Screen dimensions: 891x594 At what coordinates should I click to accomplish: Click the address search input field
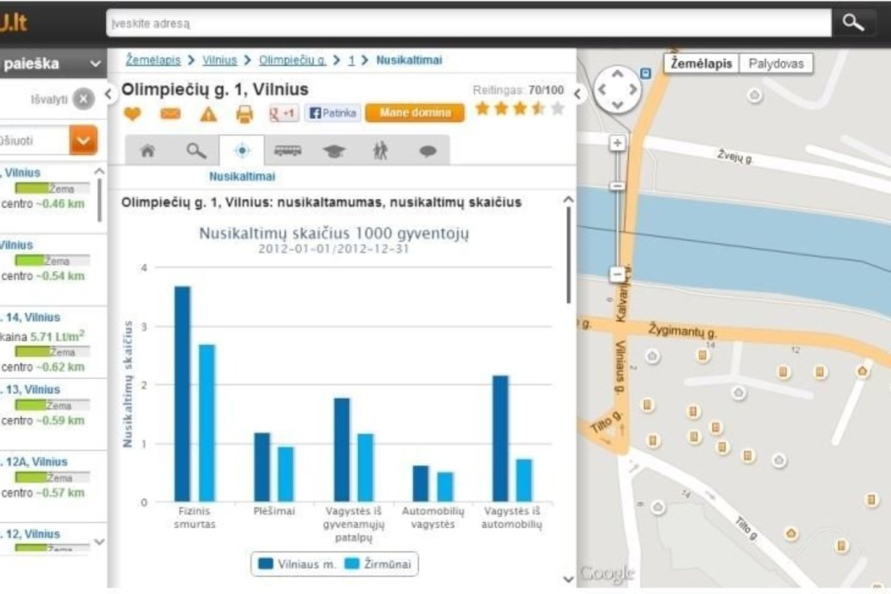[x=468, y=24]
